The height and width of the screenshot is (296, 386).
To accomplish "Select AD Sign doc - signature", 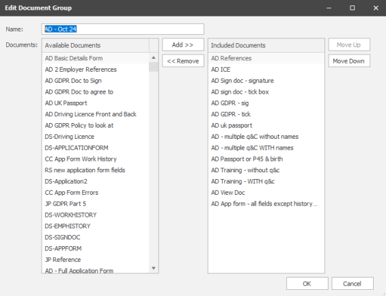I will [x=266, y=81].
